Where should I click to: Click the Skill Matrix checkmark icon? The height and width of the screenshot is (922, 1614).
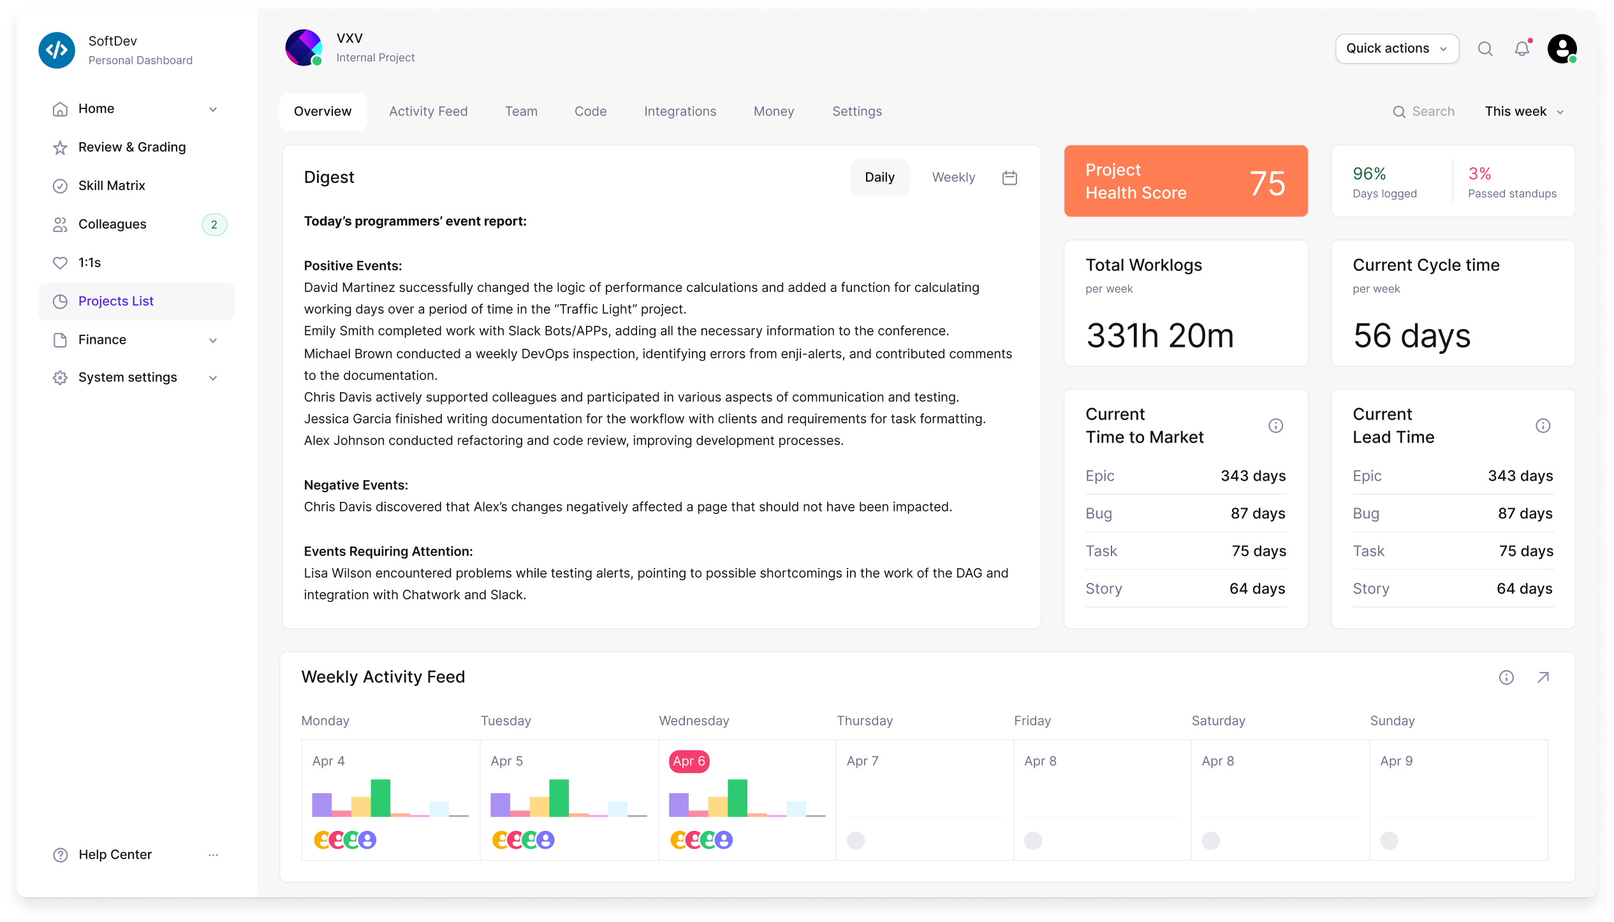(60, 186)
